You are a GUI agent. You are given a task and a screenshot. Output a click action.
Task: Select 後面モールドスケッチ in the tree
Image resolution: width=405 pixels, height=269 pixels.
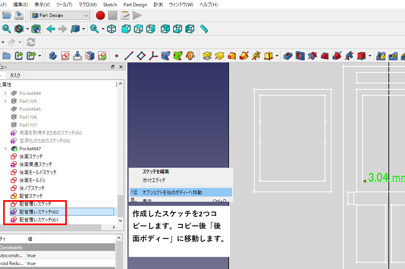[x=38, y=172]
